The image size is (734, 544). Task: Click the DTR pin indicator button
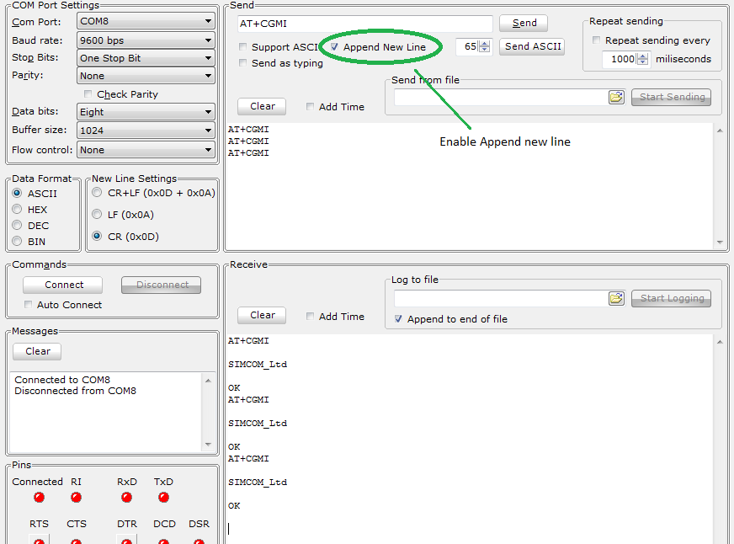point(127,539)
